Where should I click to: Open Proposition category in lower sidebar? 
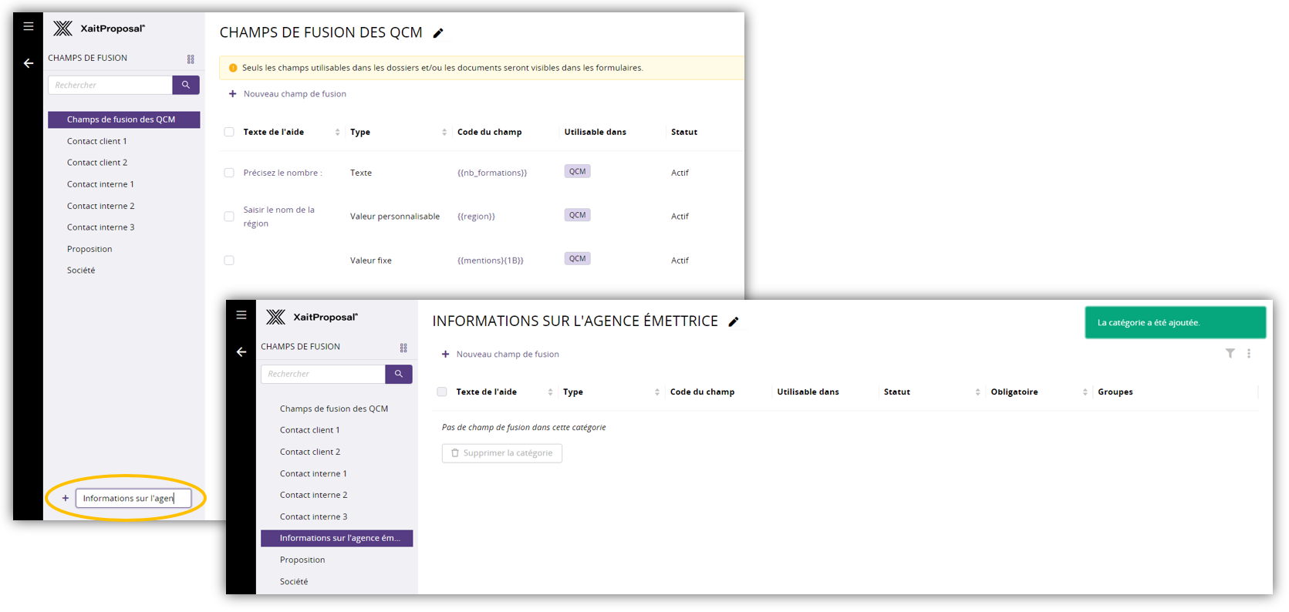point(302,560)
